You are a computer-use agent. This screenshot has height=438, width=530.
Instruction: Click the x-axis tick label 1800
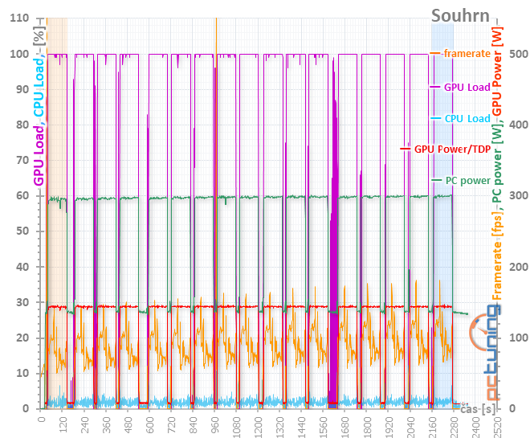(368, 427)
